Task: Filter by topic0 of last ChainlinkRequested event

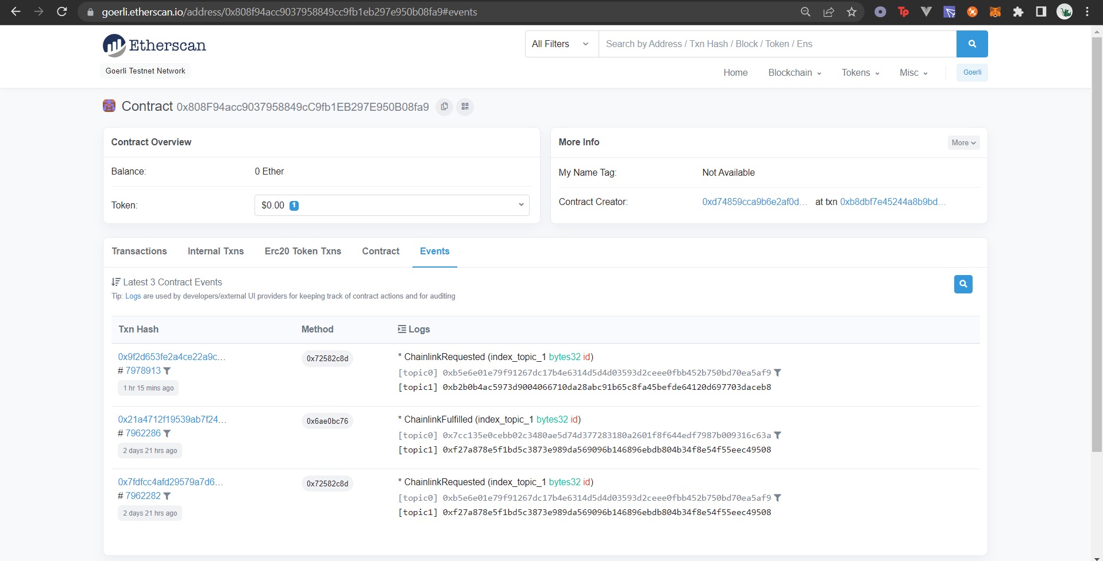Action: [x=778, y=498]
